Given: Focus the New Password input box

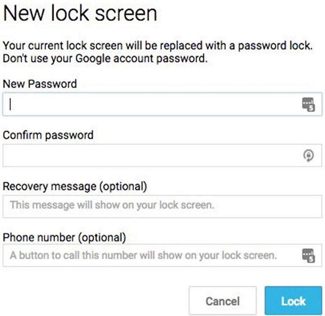Looking at the screenshot, I should (x=152, y=105).
